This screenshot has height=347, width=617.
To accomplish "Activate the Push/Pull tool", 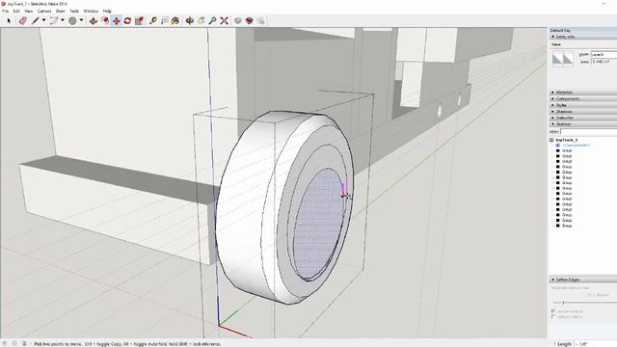I will (x=94, y=21).
